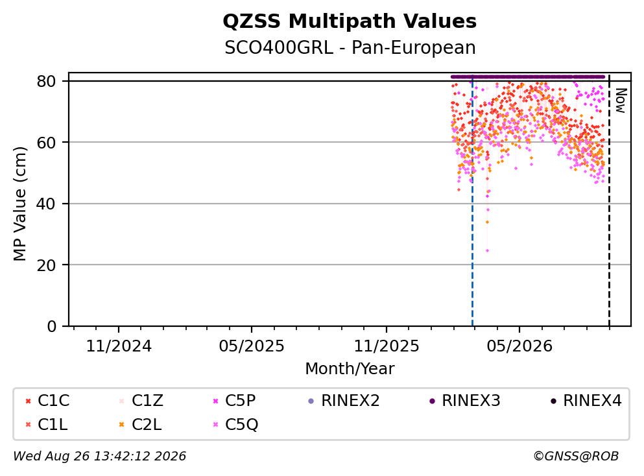This screenshot has width=644, height=476.
Task: Click the 05/2026 x-axis label
Action: click(x=519, y=346)
